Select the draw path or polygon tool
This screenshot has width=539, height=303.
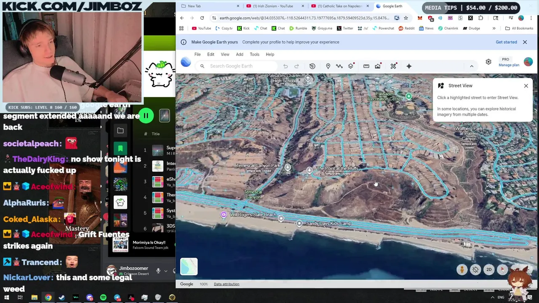pos(339,66)
